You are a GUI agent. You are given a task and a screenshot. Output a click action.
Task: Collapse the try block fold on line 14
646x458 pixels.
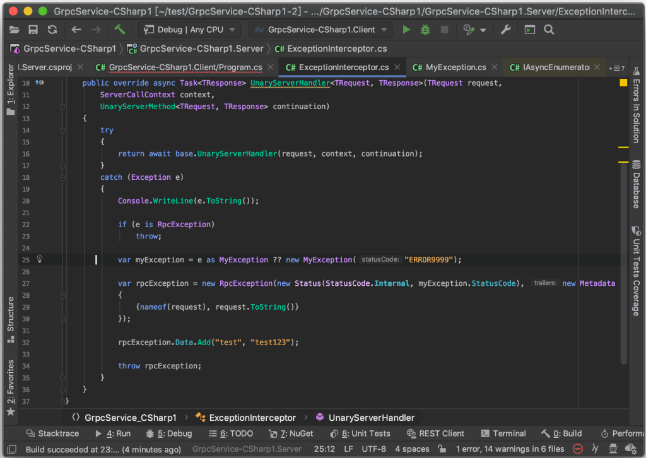(x=62, y=130)
